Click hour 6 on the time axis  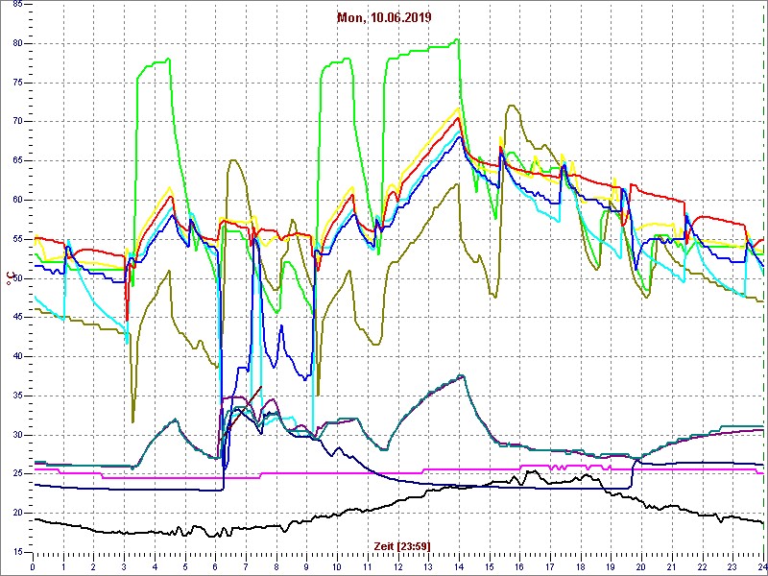click(x=215, y=567)
